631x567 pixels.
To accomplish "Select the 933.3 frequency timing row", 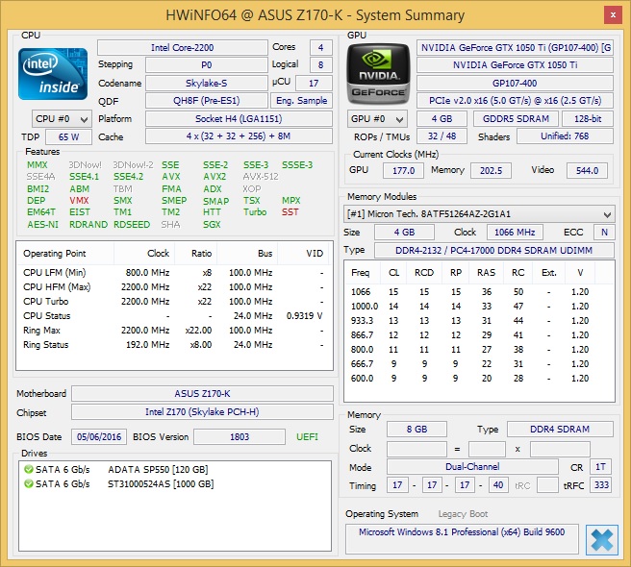I will 479,321.
